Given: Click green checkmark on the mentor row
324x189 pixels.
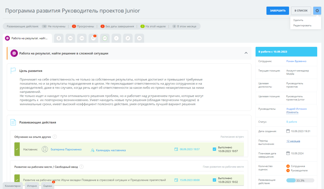Looking at the screenshot, I should [x=17, y=149].
